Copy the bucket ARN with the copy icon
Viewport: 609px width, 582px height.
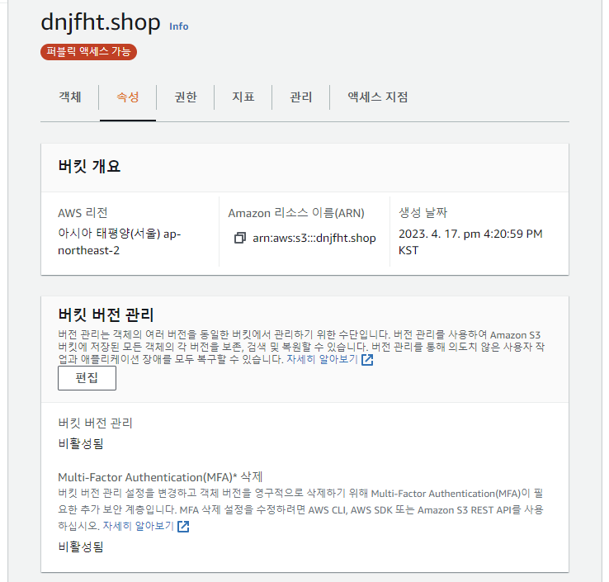[x=240, y=238]
